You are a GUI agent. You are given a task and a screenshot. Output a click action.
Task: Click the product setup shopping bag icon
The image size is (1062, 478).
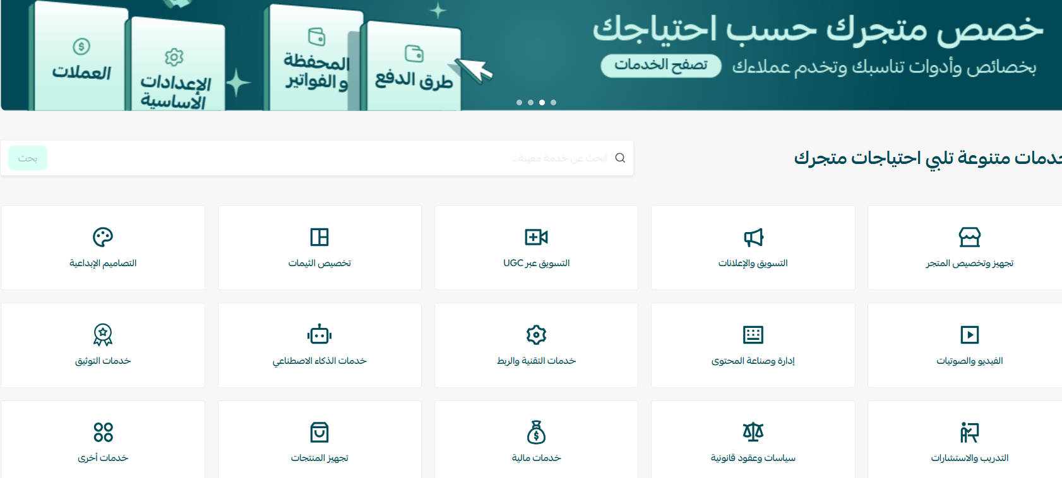pyautogui.click(x=319, y=433)
